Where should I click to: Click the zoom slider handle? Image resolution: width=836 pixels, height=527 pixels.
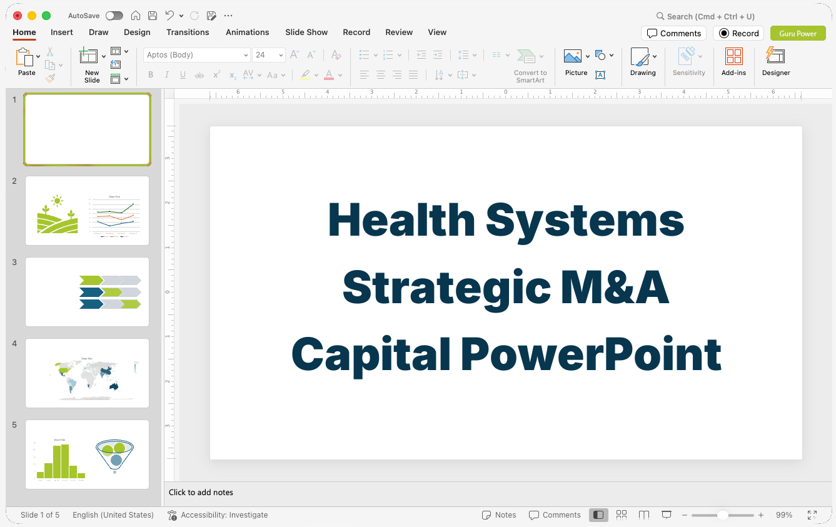click(x=722, y=515)
